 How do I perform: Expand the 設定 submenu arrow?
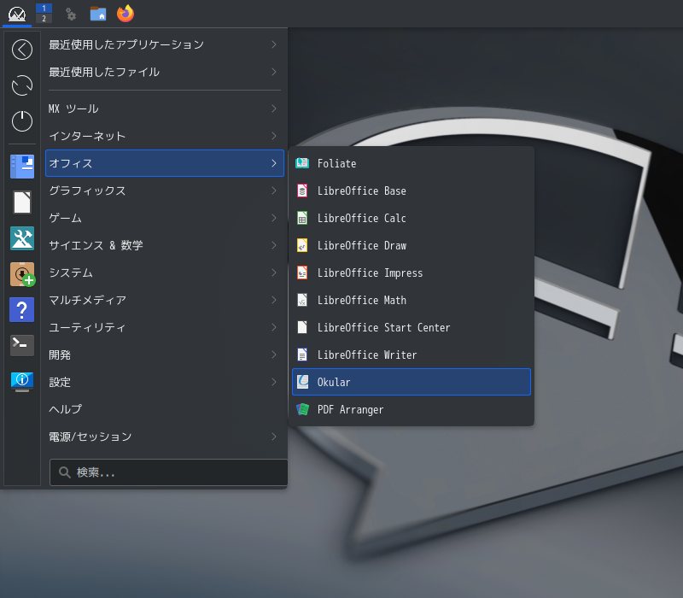coord(273,382)
